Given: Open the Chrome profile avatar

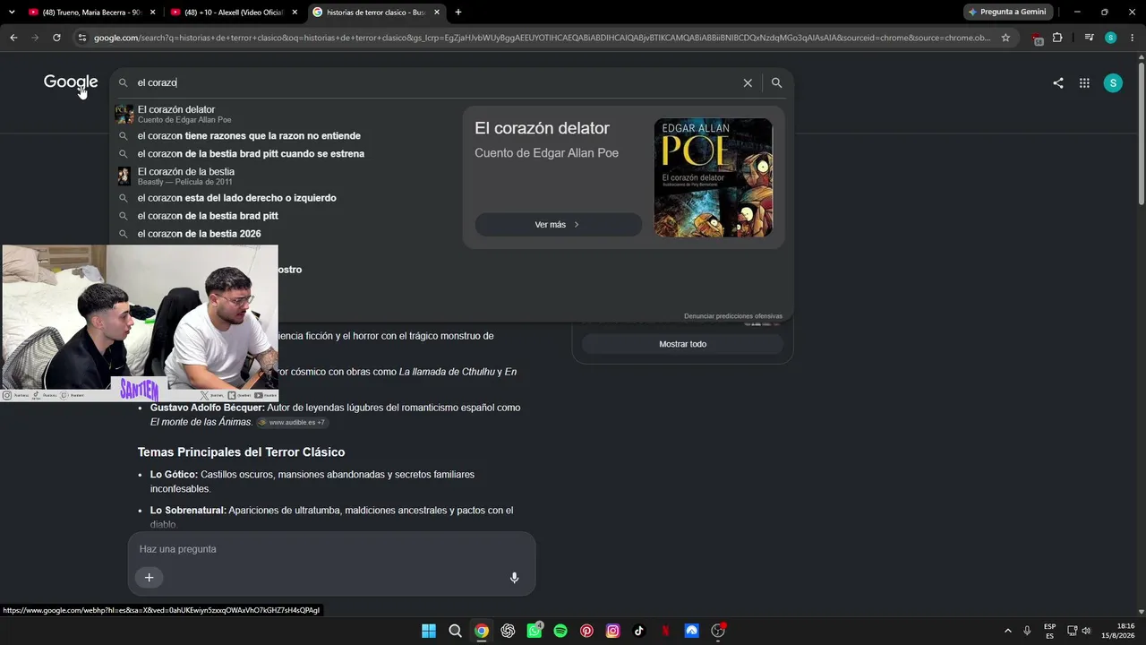Looking at the screenshot, I should (1110, 38).
